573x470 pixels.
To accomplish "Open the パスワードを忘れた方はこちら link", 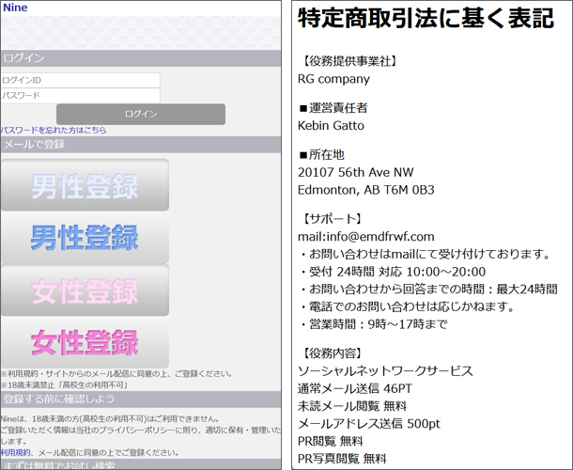I will click(54, 130).
